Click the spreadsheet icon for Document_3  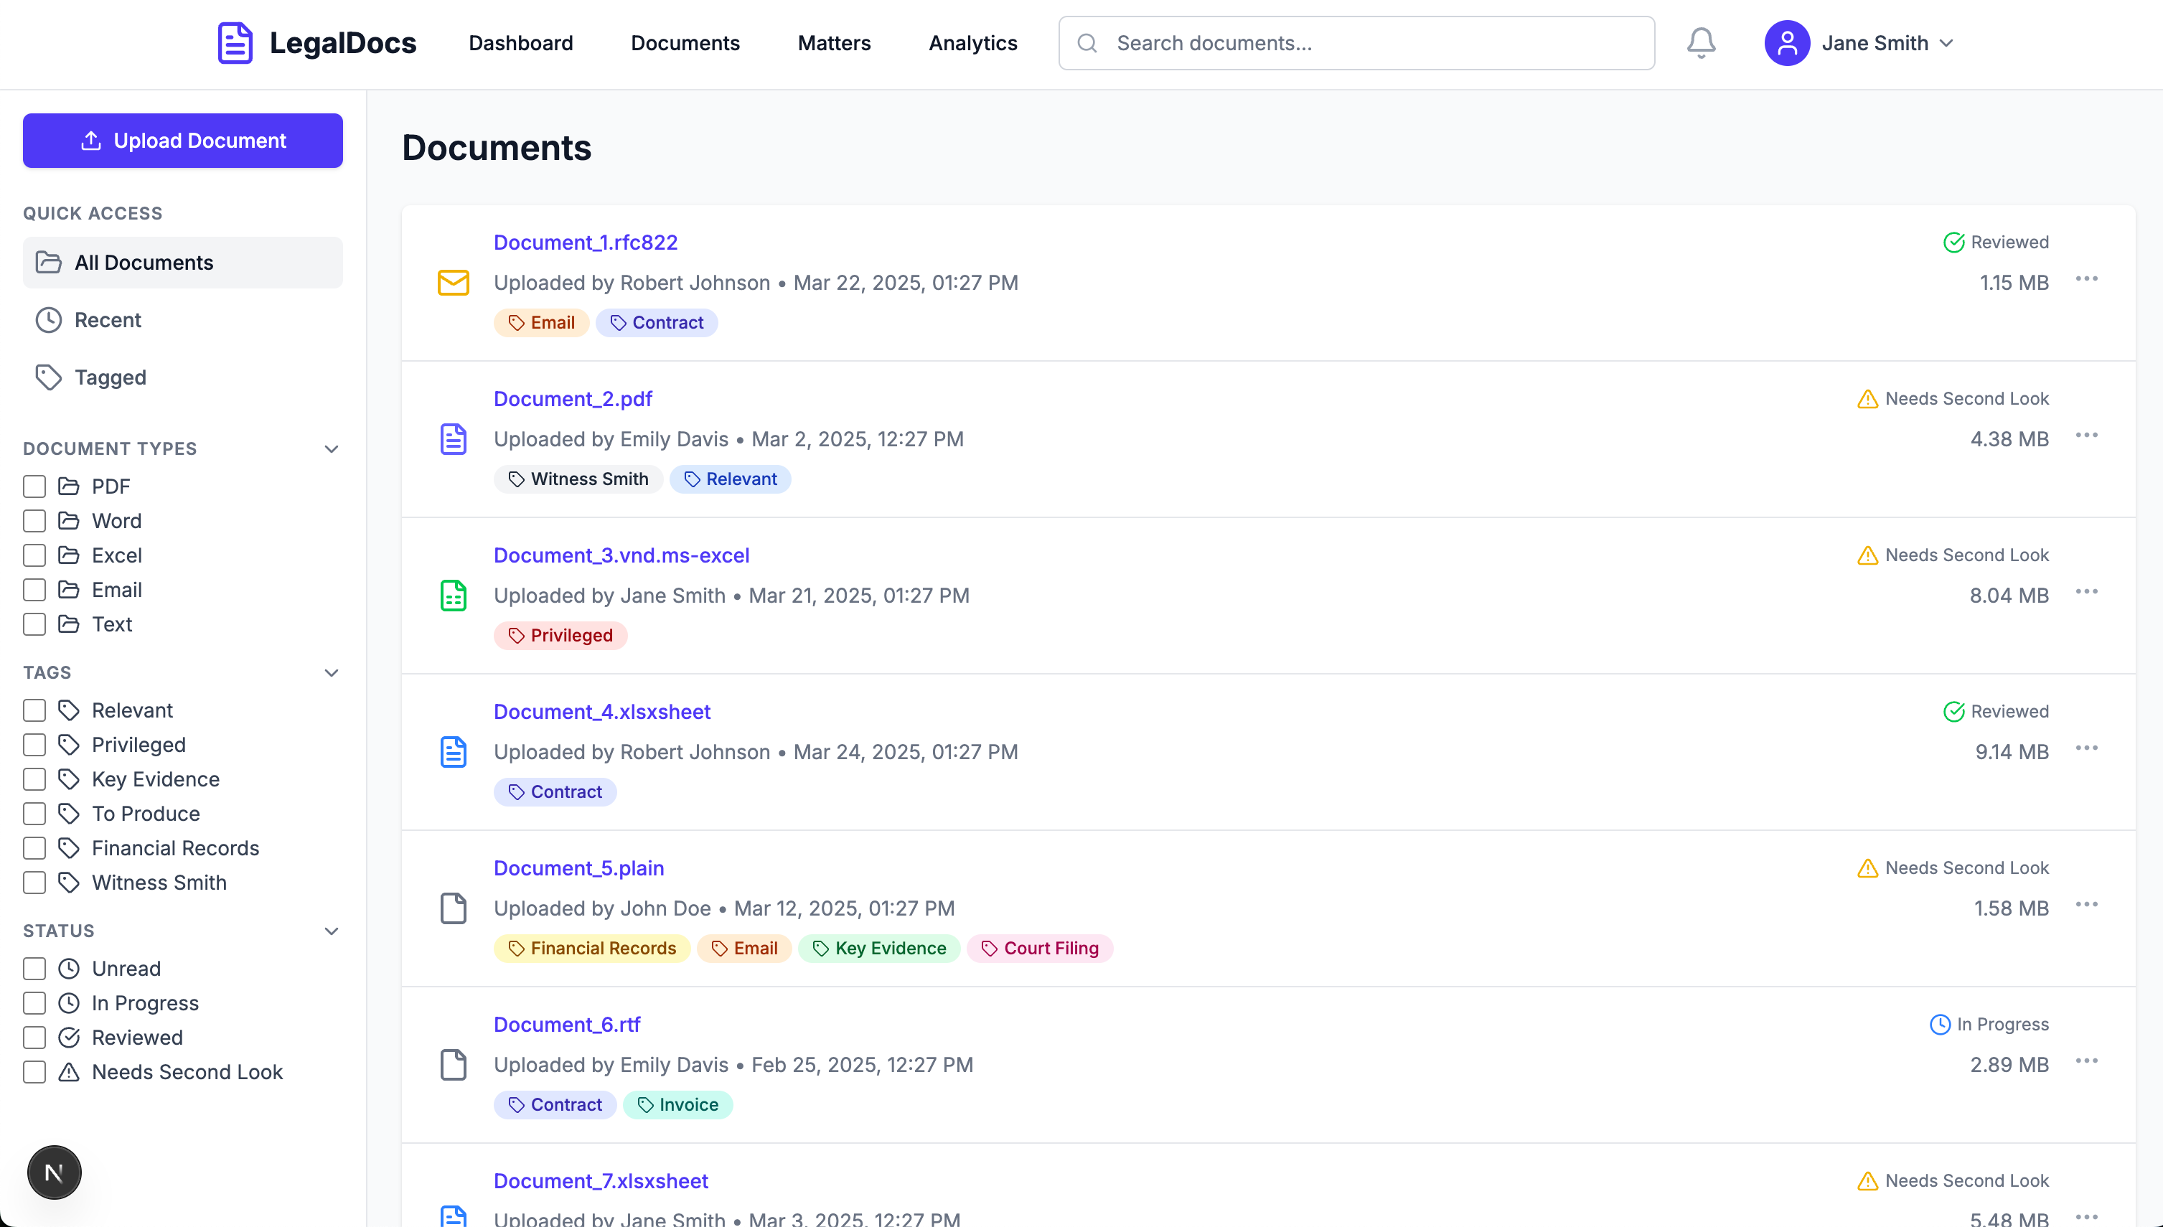pos(454,596)
